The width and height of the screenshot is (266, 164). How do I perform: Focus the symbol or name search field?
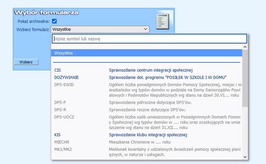tap(149, 39)
